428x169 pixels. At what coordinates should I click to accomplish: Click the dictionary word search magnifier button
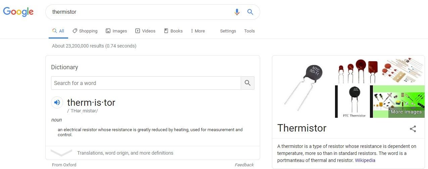coord(247,83)
